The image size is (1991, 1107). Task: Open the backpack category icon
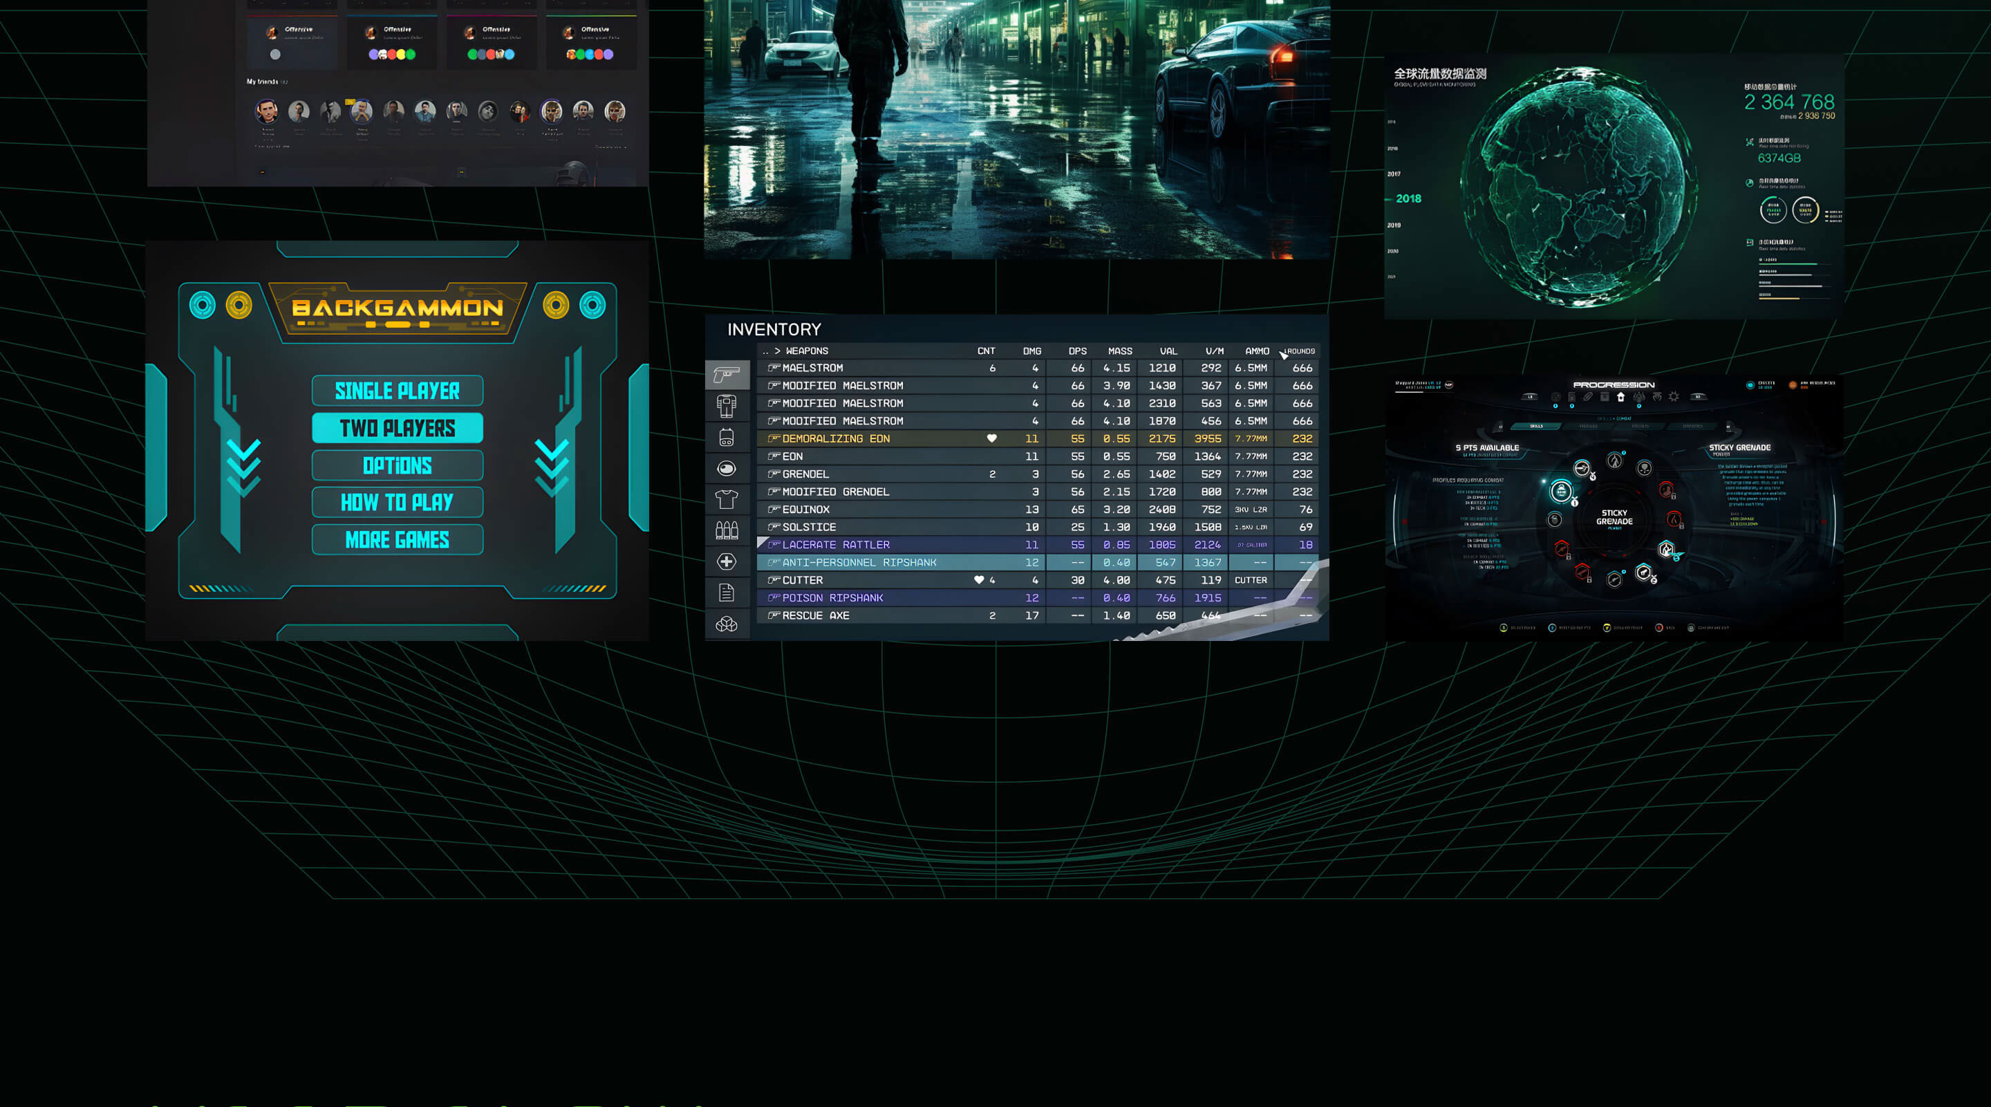727,438
